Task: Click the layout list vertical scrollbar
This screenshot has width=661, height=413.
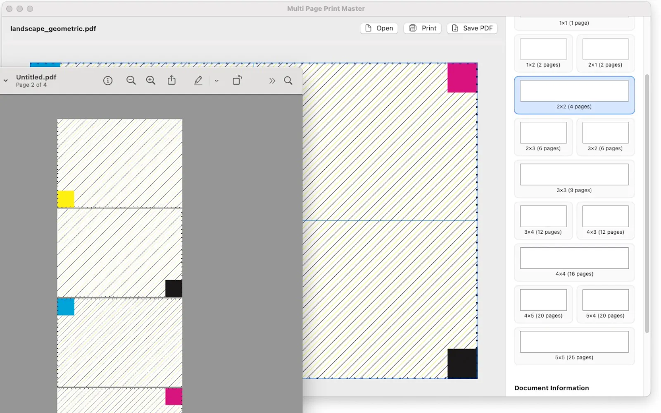Action: 647,204
